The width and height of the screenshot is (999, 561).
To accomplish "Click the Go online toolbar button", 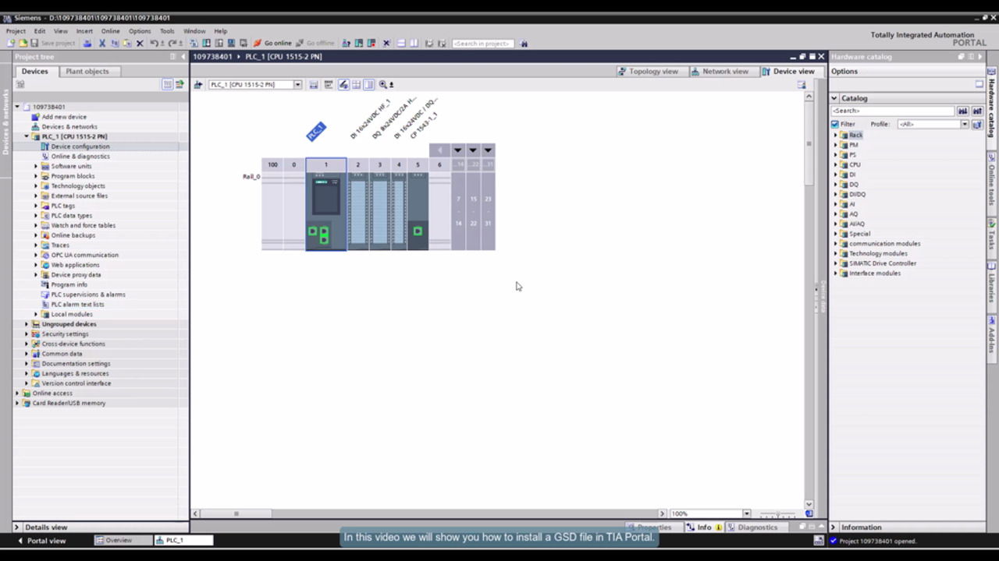I will (x=272, y=44).
